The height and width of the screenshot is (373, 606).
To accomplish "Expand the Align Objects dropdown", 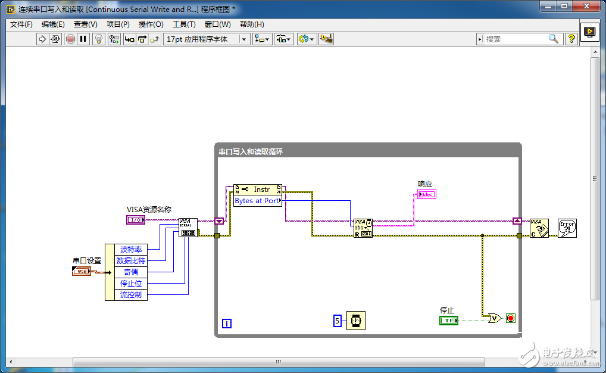I will point(262,39).
